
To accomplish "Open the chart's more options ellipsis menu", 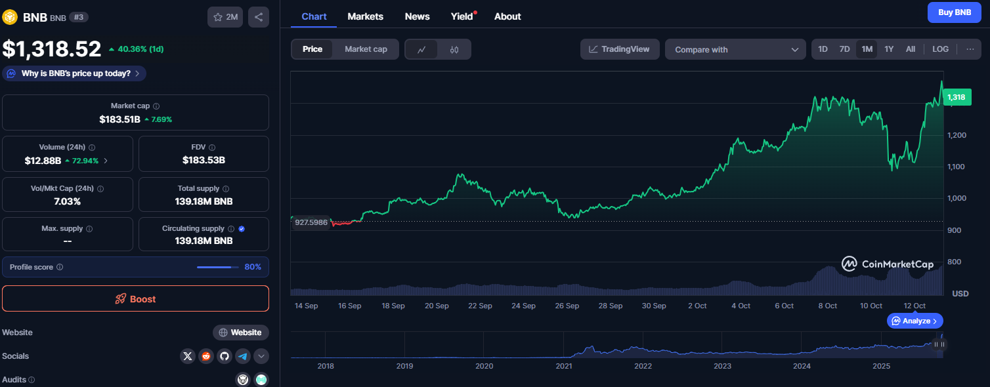I will (x=970, y=49).
